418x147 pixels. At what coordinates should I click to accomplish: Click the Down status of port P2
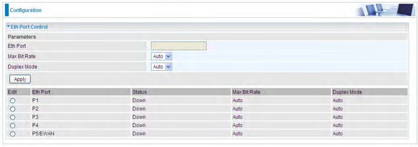[x=139, y=109]
